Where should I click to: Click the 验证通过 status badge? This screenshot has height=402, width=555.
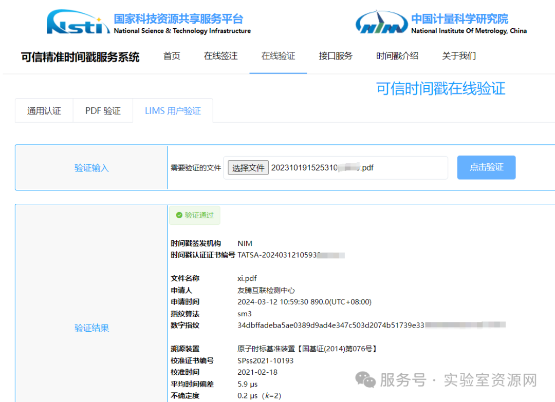point(195,215)
